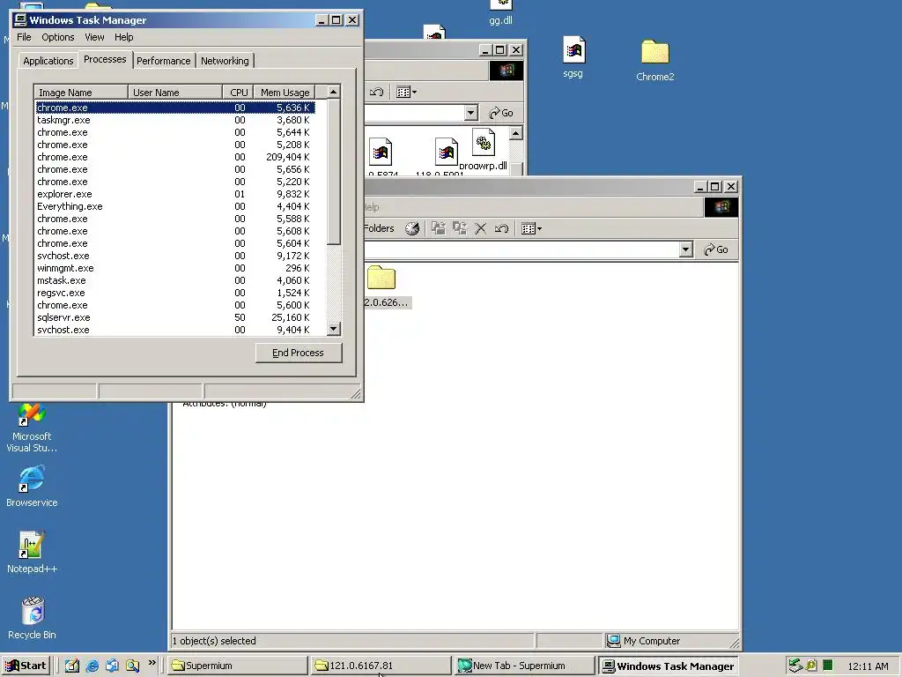Open the Start menu

[26, 666]
